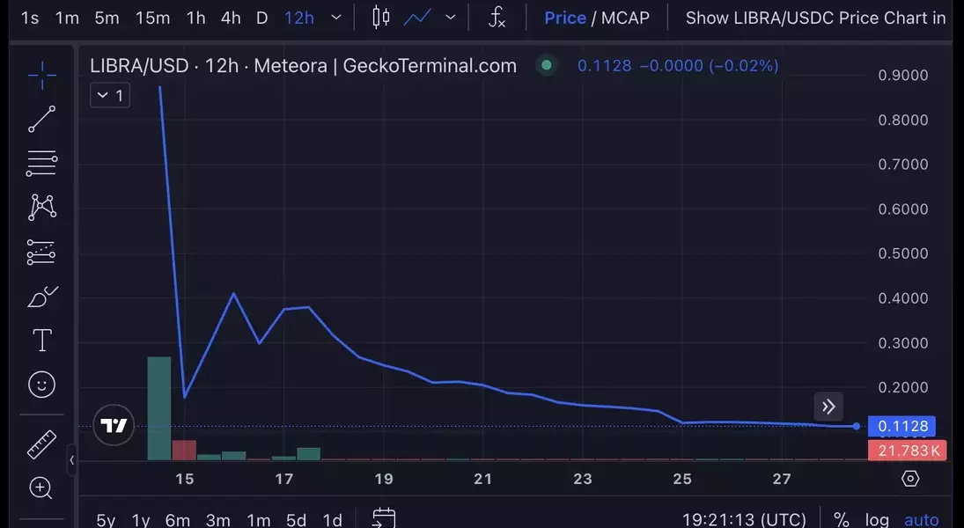Expand the more timeframes dropdown arrow
964x528 pixels.
(x=336, y=18)
